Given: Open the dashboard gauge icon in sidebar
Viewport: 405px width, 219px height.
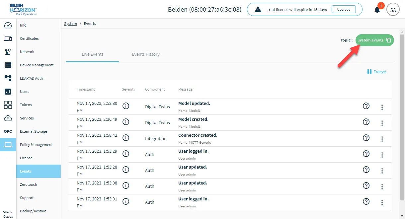Looking at the screenshot, I should point(8,25).
